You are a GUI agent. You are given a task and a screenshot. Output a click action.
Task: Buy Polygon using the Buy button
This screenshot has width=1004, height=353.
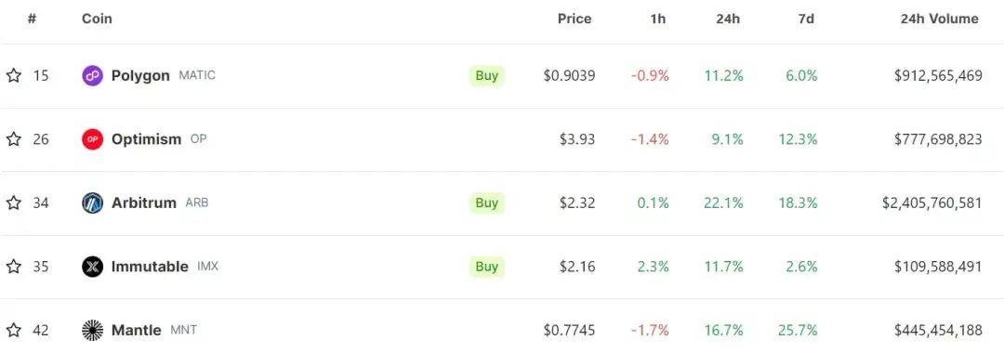tap(486, 75)
